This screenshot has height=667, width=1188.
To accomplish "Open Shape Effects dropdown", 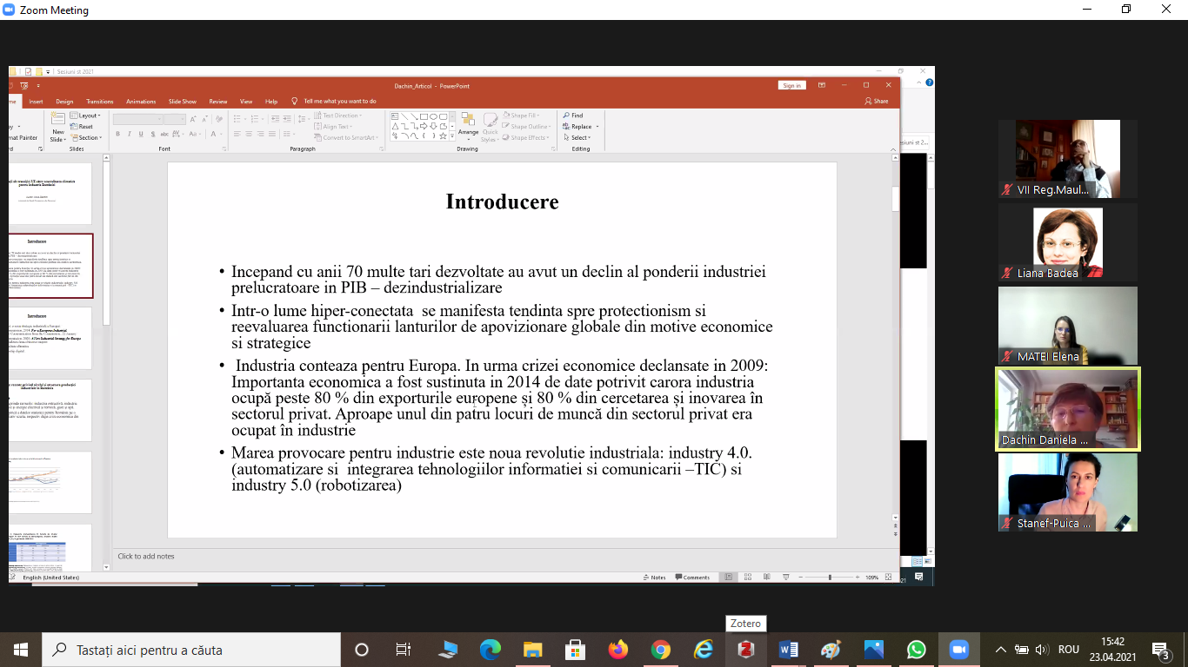I will (525, 137).
